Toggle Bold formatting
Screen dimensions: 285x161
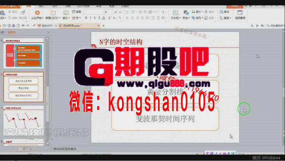[x=86, y=18]
